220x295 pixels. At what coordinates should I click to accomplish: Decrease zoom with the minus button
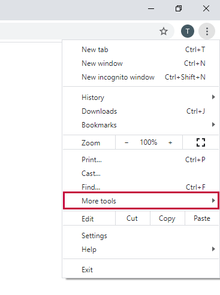coord(126,142)
